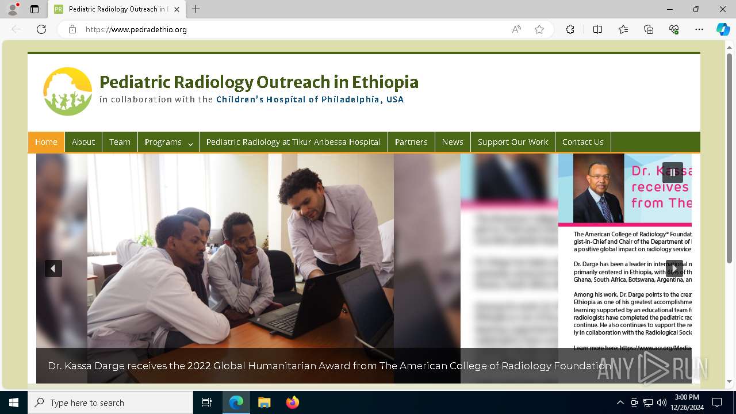View site information lock icon
The height and width of the screenshot is (414, 736).
click(x=72, y=29)
